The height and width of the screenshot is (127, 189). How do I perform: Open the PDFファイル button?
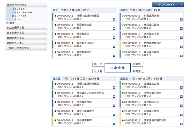click(x=168, y=5)
